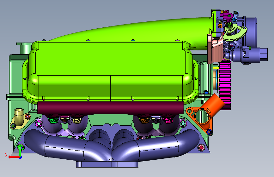Select the orange fuel injector connector
274x177 pixels.
pyautogui.click(x=144, y=120)
